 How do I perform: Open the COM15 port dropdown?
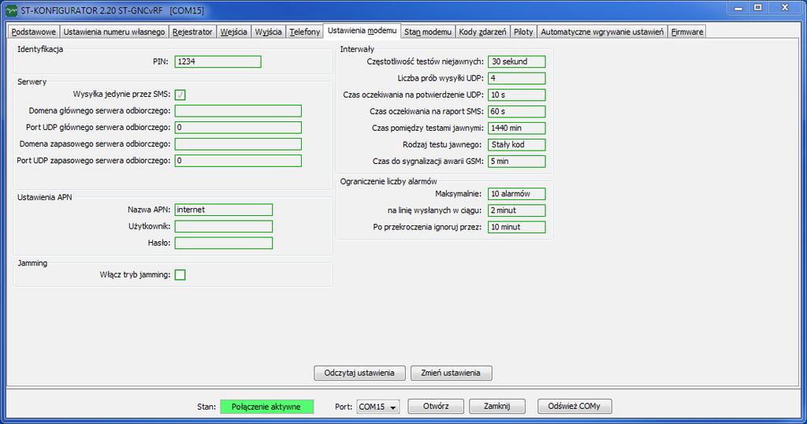[378, 407]
